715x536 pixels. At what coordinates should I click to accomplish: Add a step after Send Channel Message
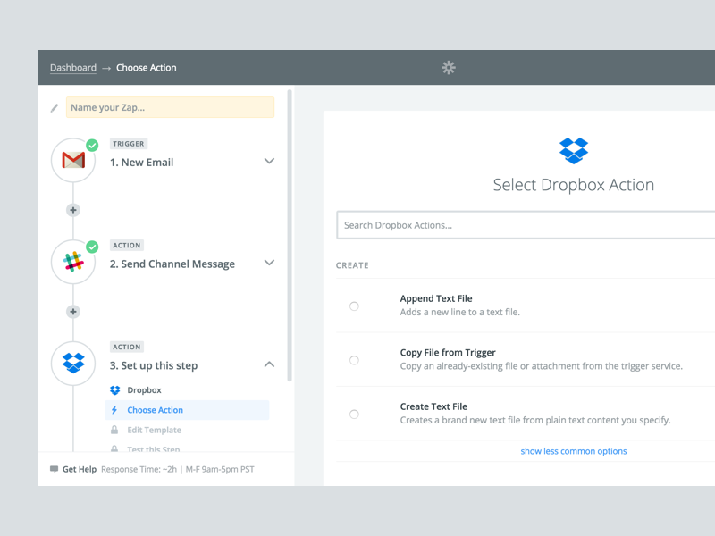[x=73, y=312]
